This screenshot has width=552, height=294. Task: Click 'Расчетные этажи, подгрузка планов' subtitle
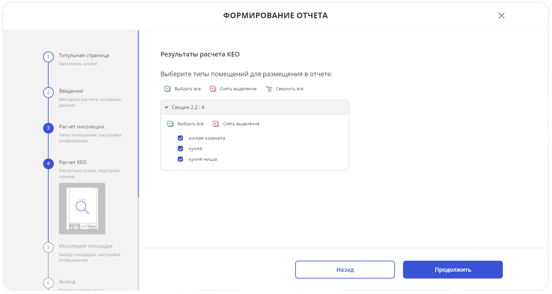click(x=89, y=174)
